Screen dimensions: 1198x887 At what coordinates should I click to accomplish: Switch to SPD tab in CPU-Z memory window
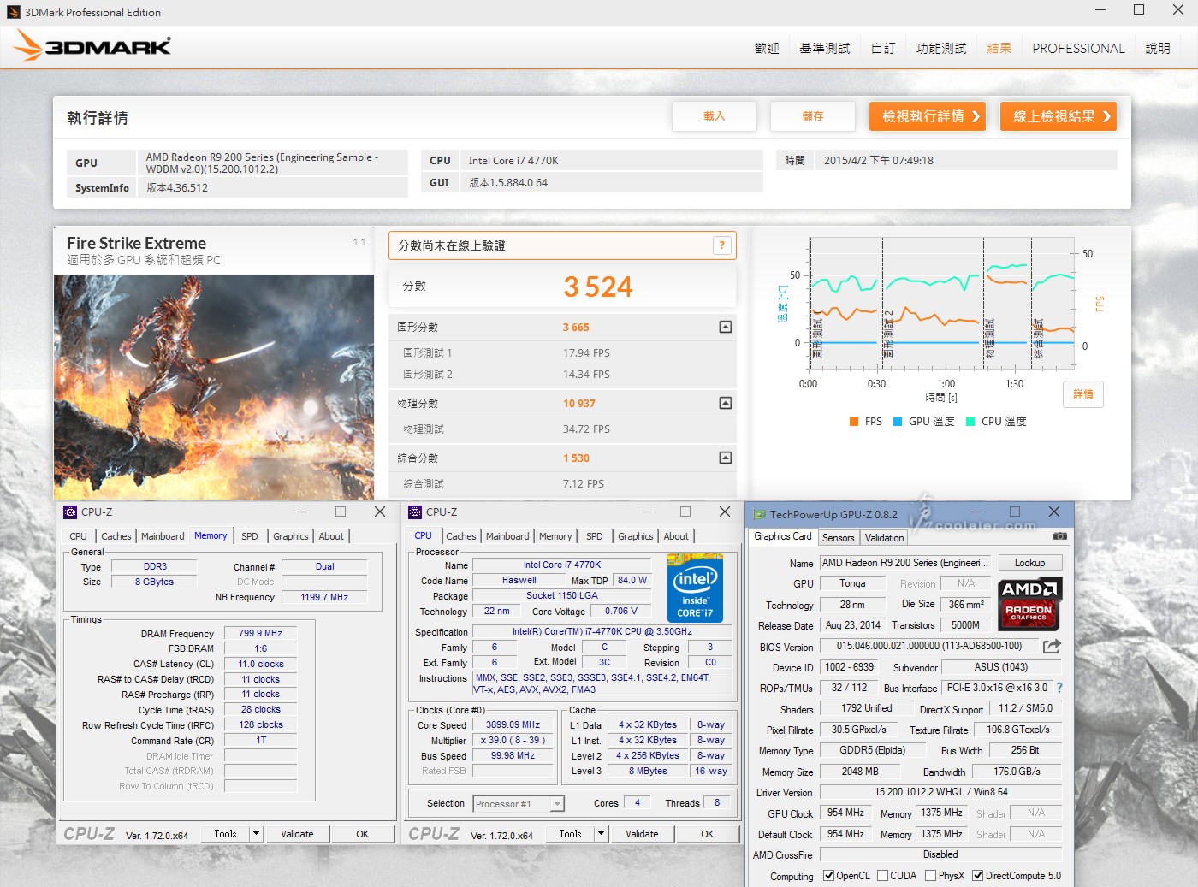click(x=250, y=536)
